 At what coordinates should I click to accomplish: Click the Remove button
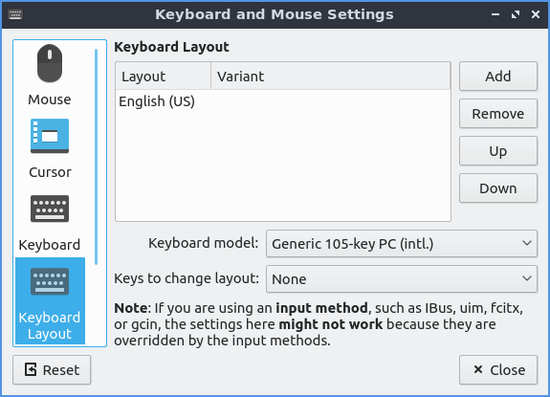pos(498,114)
